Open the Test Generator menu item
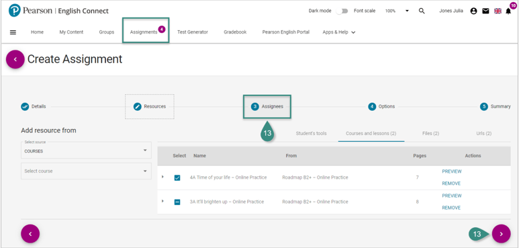 pyautogui.click(x=193, y=32)
